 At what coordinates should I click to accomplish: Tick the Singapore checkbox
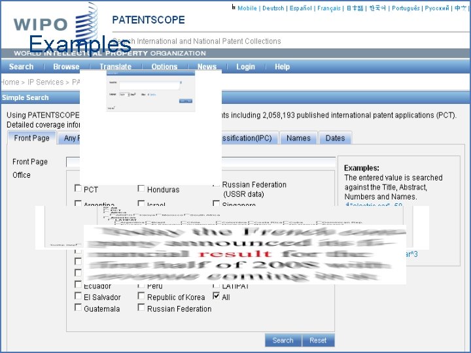click(x=216, y=203)
